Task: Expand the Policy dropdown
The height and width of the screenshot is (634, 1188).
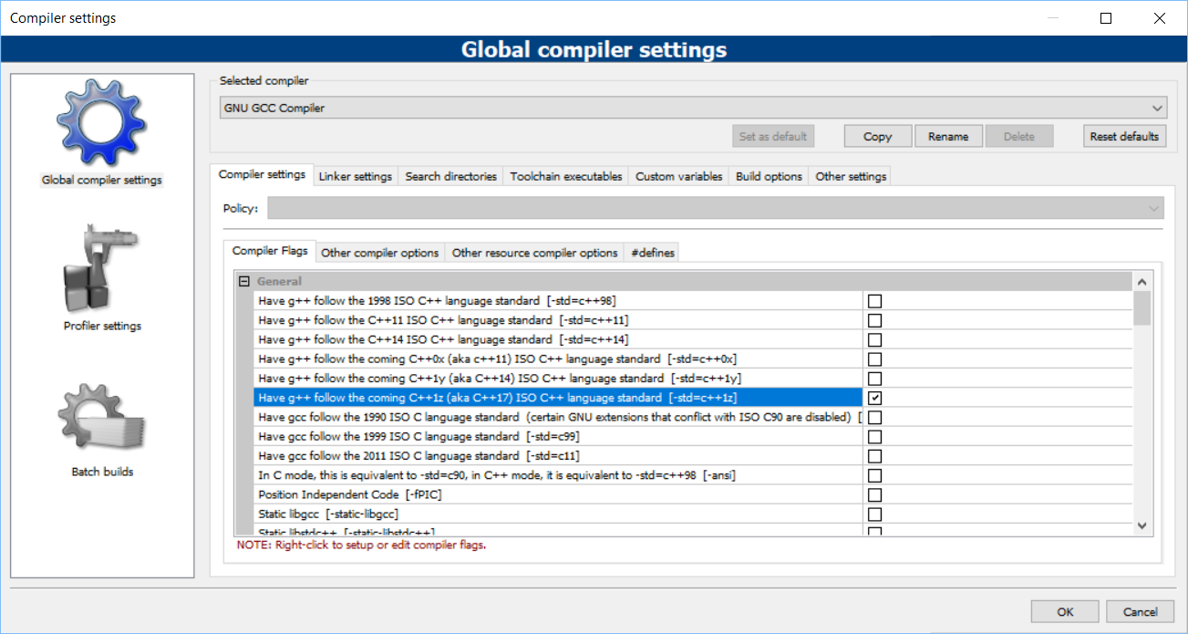Action: 715,209
